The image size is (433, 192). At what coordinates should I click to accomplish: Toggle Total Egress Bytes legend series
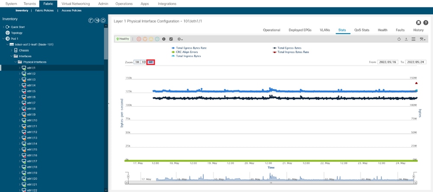pyautogui.click(x=287, y=48)
